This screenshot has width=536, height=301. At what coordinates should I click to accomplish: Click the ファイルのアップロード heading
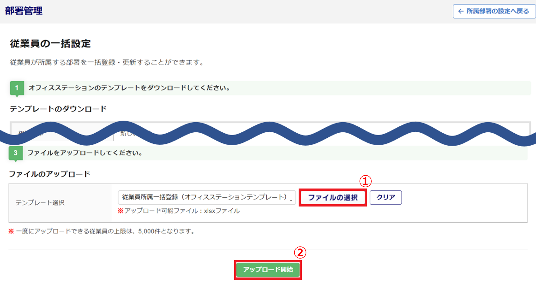click(49, 174)
